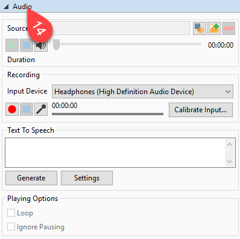240x239 pixels.
Task: Generate speech from text
Action: coord(31,178)
